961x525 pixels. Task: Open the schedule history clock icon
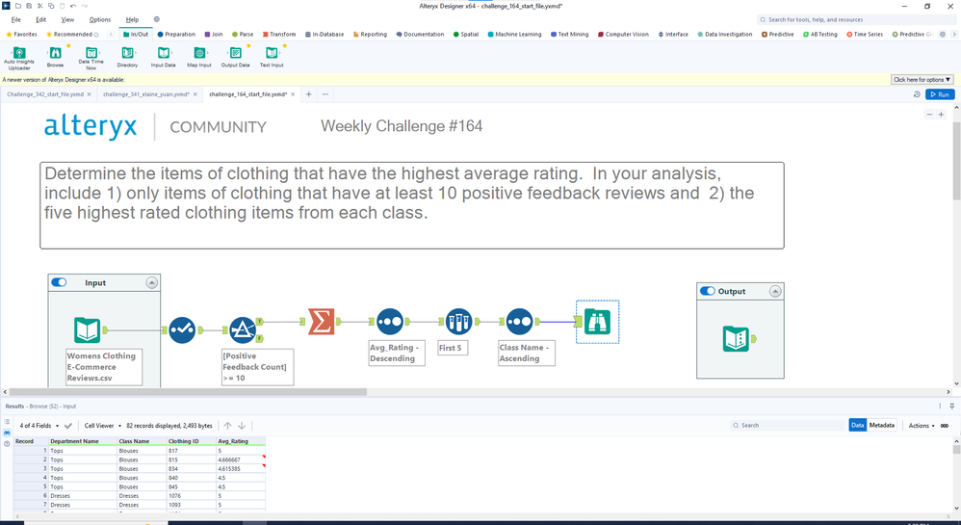point(917,94)
